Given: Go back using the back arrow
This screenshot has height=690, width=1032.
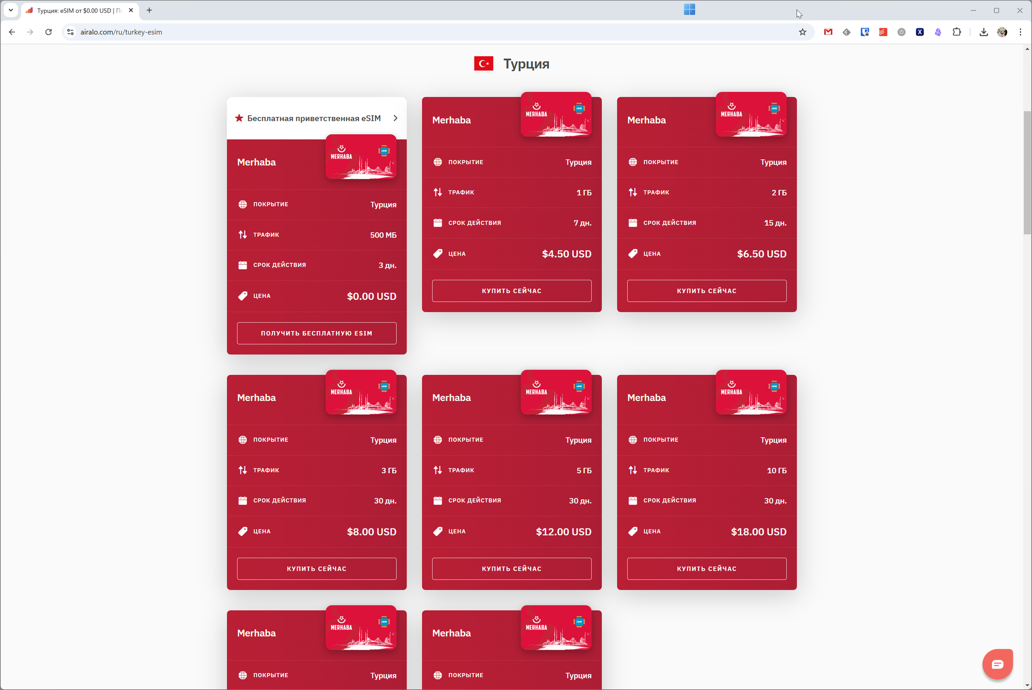Looking at the screenshot, I should (x=12, y=32).
